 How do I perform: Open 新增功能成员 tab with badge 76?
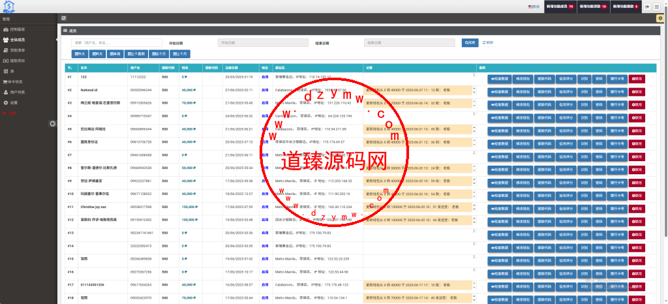click(560, 7)
